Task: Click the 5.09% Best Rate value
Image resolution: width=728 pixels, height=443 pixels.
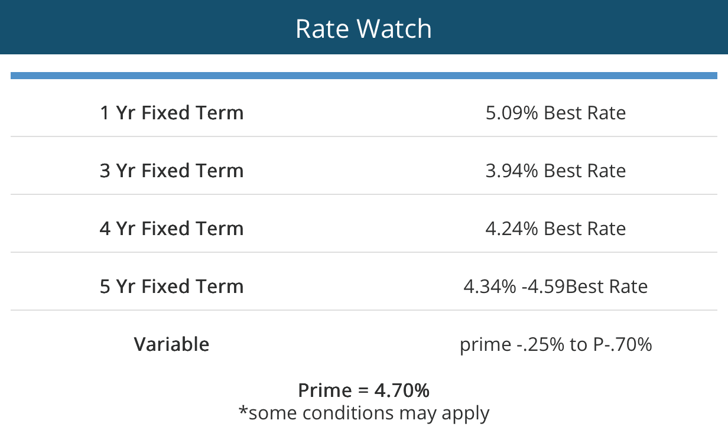Action: click(555, 113)
